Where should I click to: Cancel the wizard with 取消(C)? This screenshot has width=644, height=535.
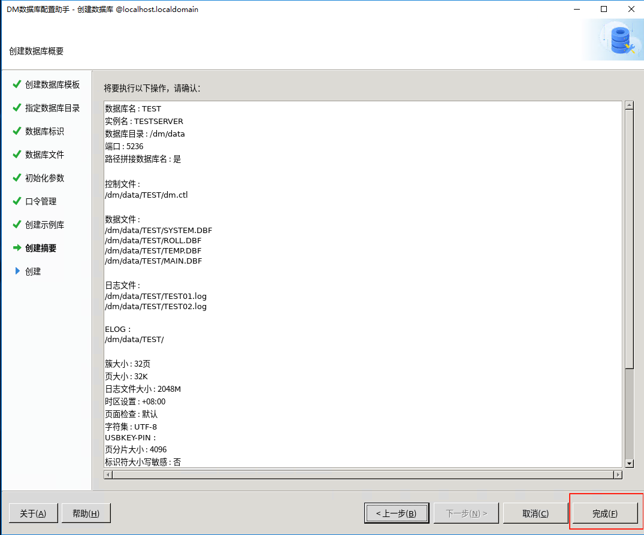[535, 513]
